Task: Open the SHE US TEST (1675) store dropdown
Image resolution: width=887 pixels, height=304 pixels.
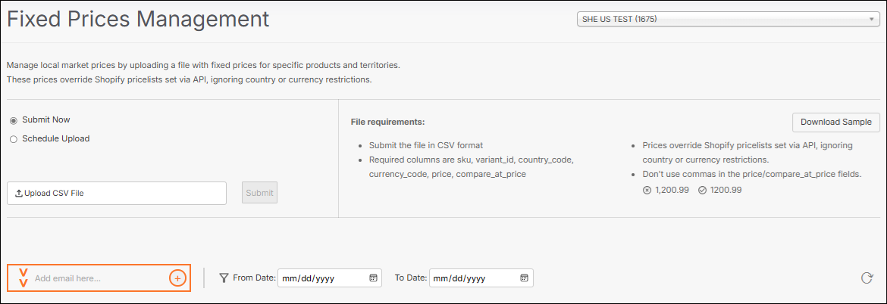Action: tap(728, 20)
